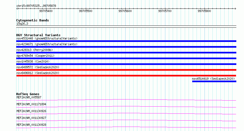Viewport: 244px width, 131px height.
Task: Select the DGV Structural Variants track title
Action: [x=38, y=35]
